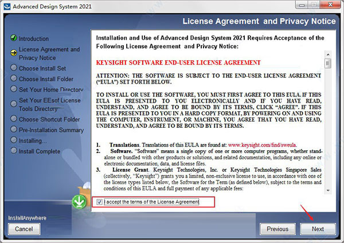Open the www.keysight.com/find/sweula link

[x=262, y=145]
